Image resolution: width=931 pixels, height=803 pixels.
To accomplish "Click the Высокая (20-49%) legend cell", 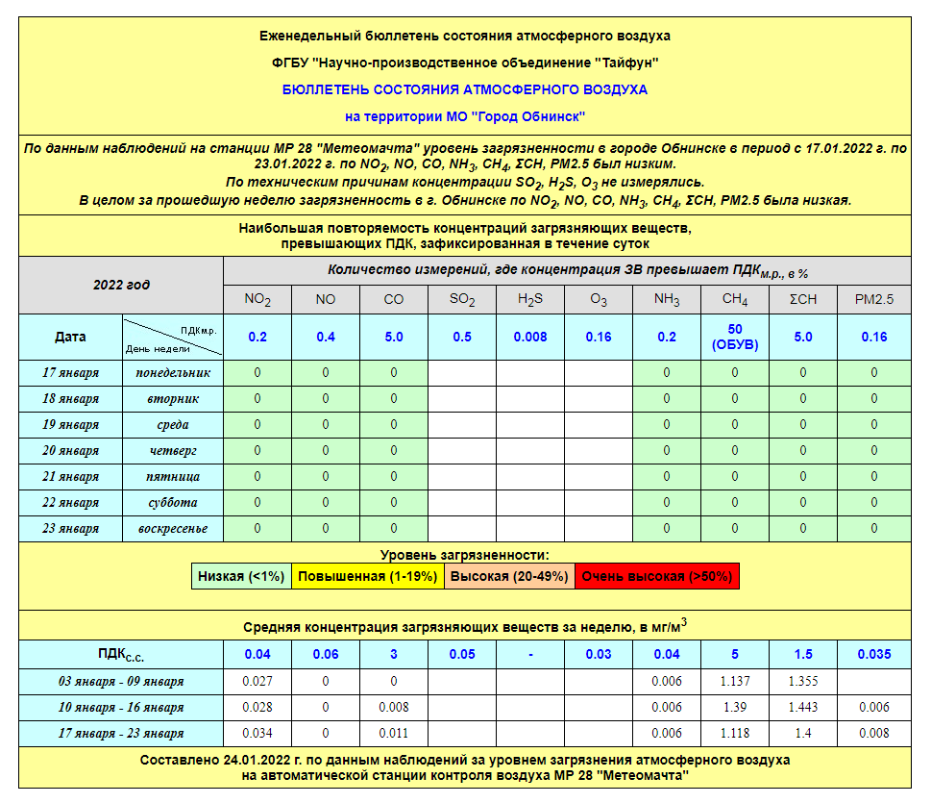I will pyautogui.click(x=508, y=577).
